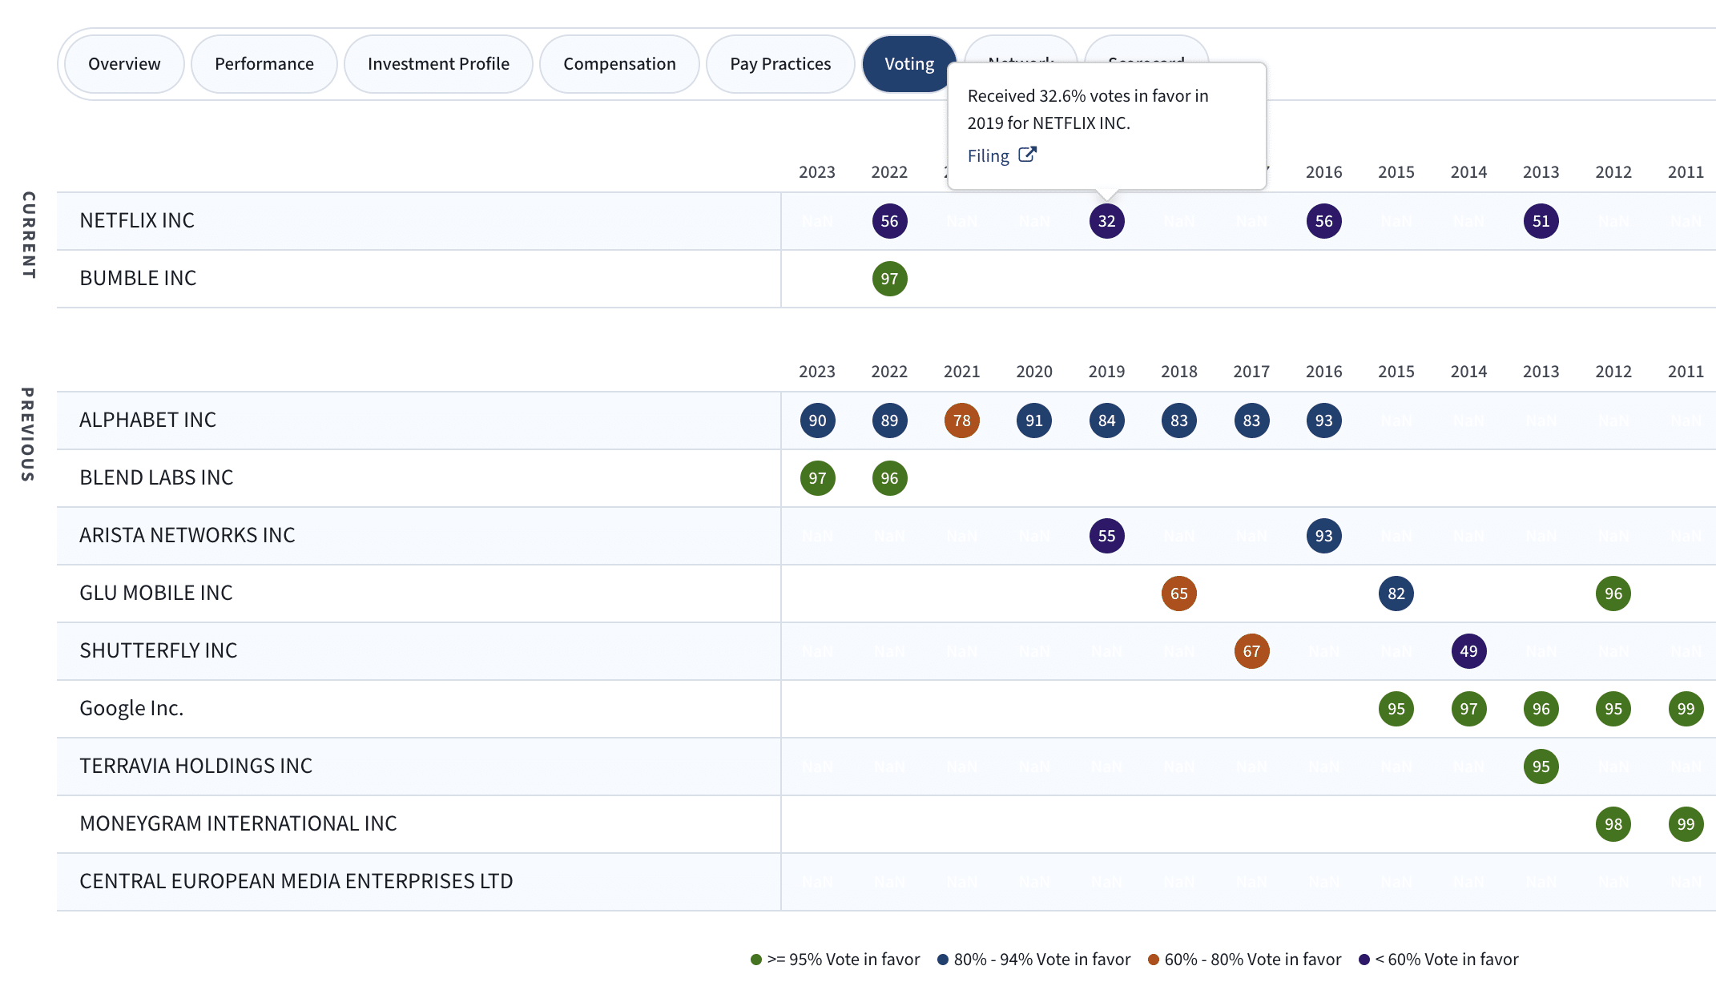
Task: Click Blend Labs 2023 bubble 97
Action: pyautogui.click(x=817, y=478)
